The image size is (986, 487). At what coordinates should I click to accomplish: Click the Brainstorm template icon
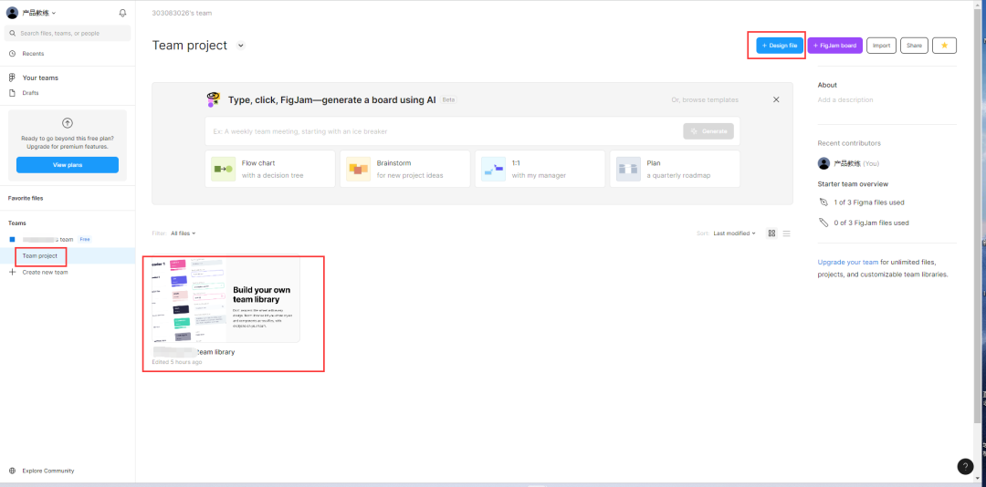(x=359, y=169)
